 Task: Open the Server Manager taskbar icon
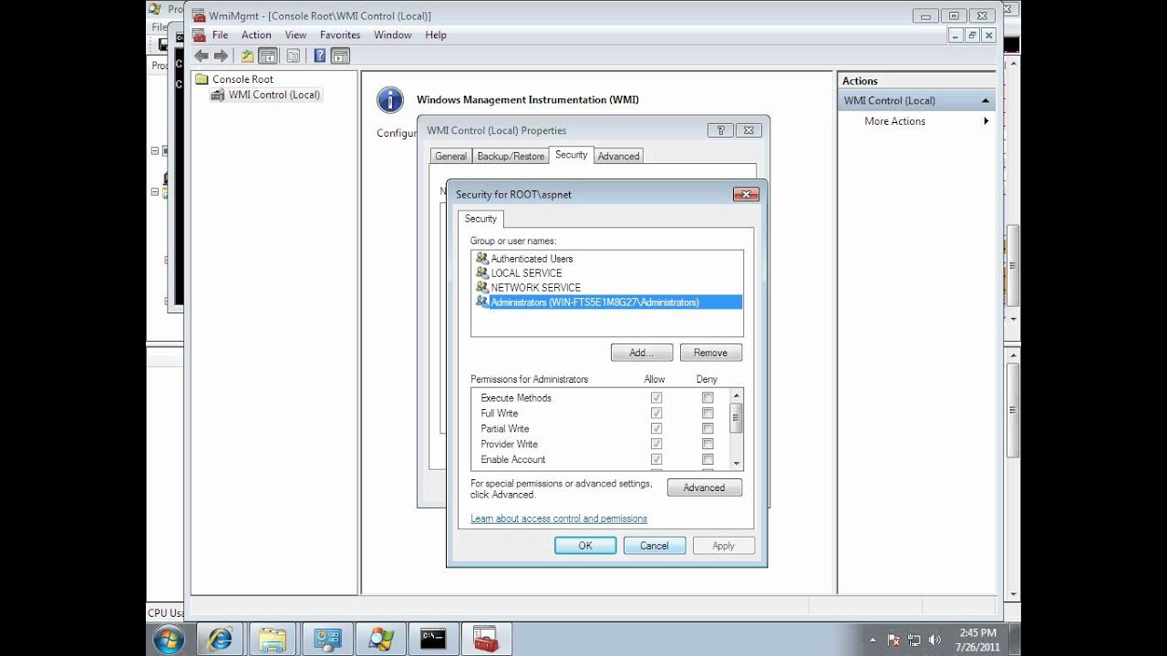(326, 640)
